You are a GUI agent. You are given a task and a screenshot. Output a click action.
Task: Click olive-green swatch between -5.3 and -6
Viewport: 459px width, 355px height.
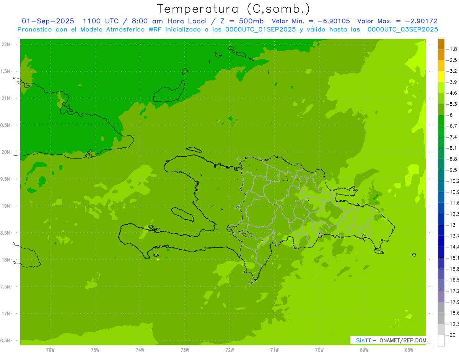pyautogui.click(x=441, y=110)
